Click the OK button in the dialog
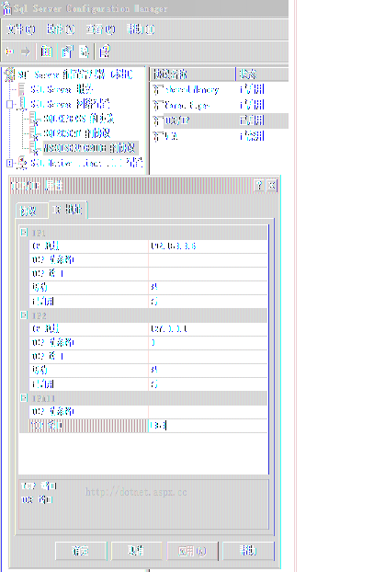Image resolution: width=385 pixels, height=572 pixels. [x=81, y=551]
